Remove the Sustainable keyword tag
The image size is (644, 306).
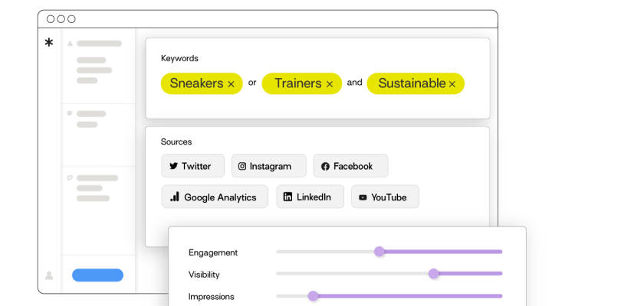452,84
